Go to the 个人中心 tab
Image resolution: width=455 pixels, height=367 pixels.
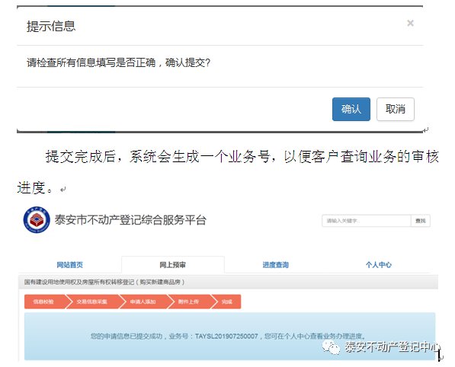click(378, 265)
